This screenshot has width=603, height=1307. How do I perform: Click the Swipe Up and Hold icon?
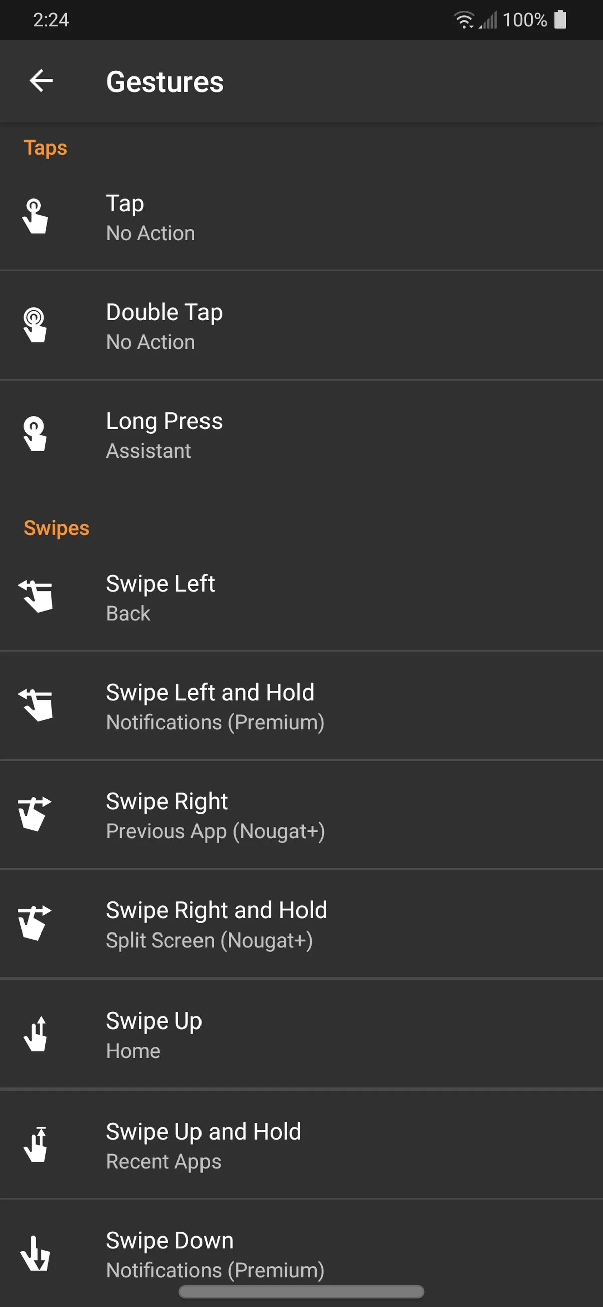pos(36,1145)
